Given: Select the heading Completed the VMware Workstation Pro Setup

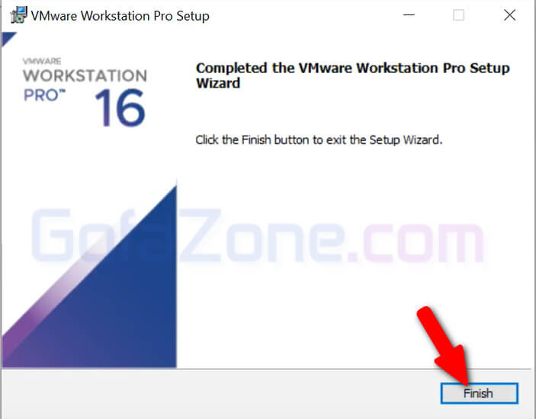Looking at the screenshot, I should pos(352,68).
